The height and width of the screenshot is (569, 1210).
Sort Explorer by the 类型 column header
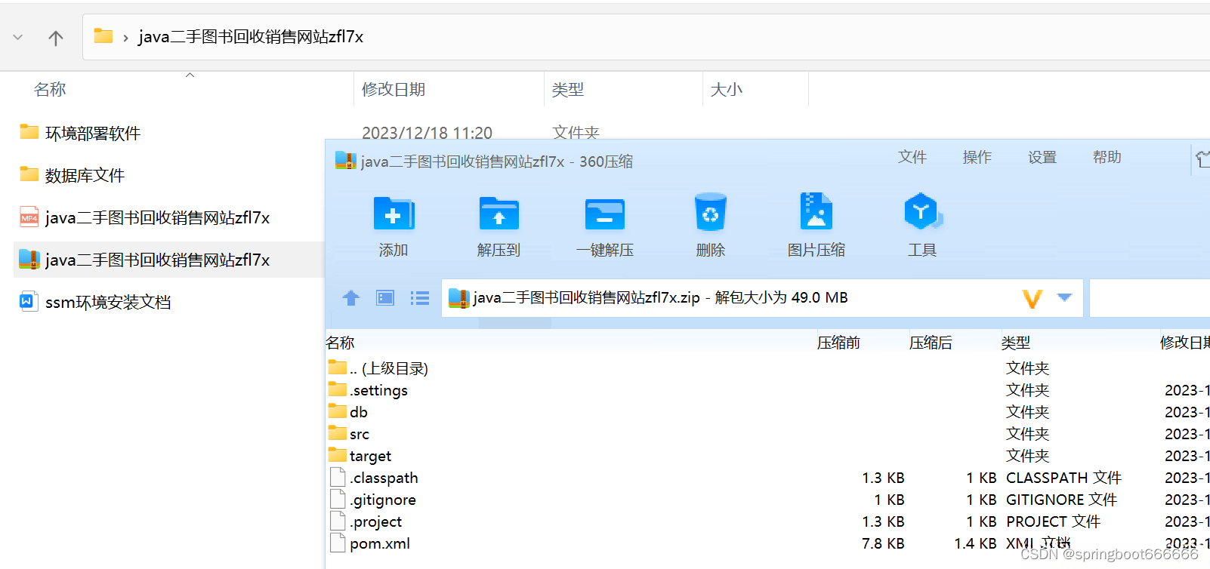tap(568, 90)
